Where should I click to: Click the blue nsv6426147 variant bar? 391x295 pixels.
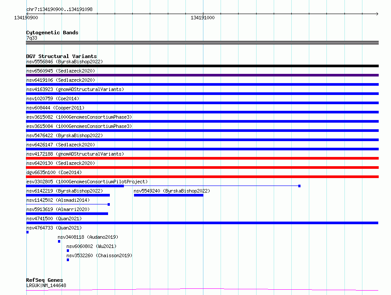pyautogui.click(x=202, y=149)
